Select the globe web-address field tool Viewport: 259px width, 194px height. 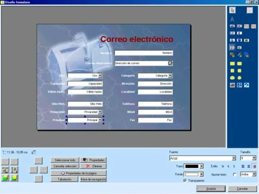coord(239,40)
